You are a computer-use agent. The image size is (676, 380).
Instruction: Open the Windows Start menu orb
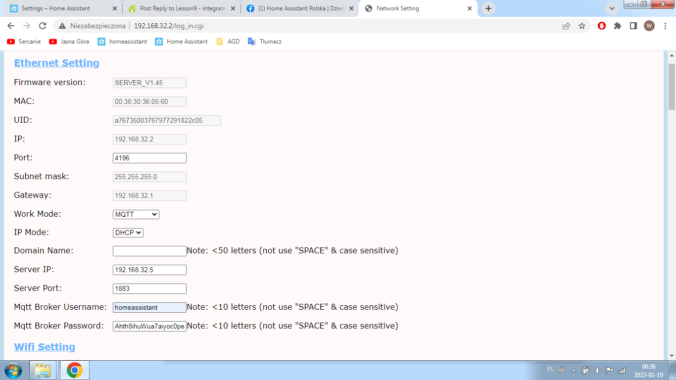pyautogui.click(x=13, y=370)
